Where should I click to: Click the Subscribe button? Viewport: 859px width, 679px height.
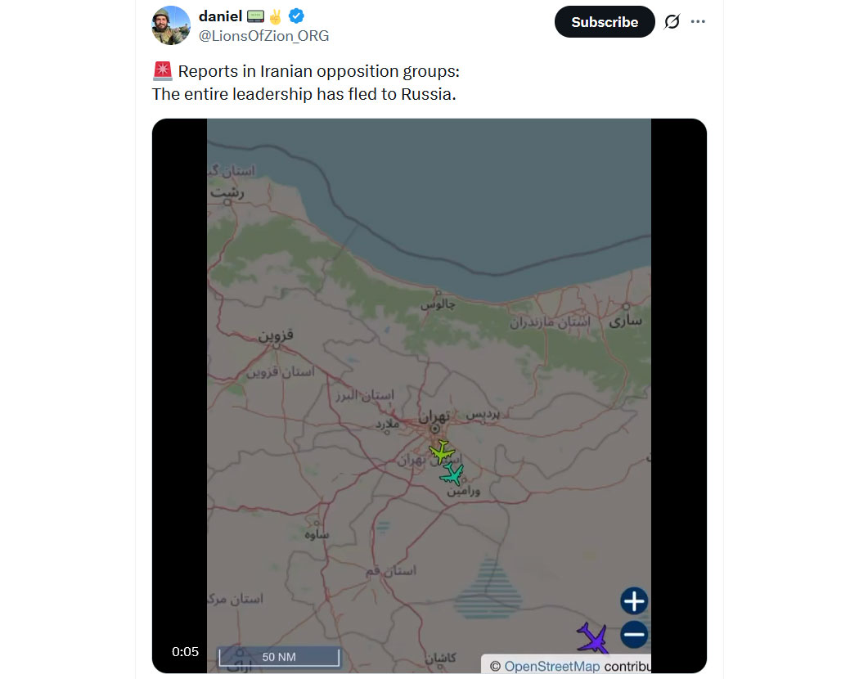click(605, 22)
